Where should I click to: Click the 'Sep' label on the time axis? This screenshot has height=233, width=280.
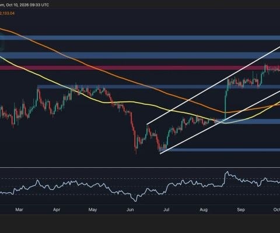click(x=241, y=210)
